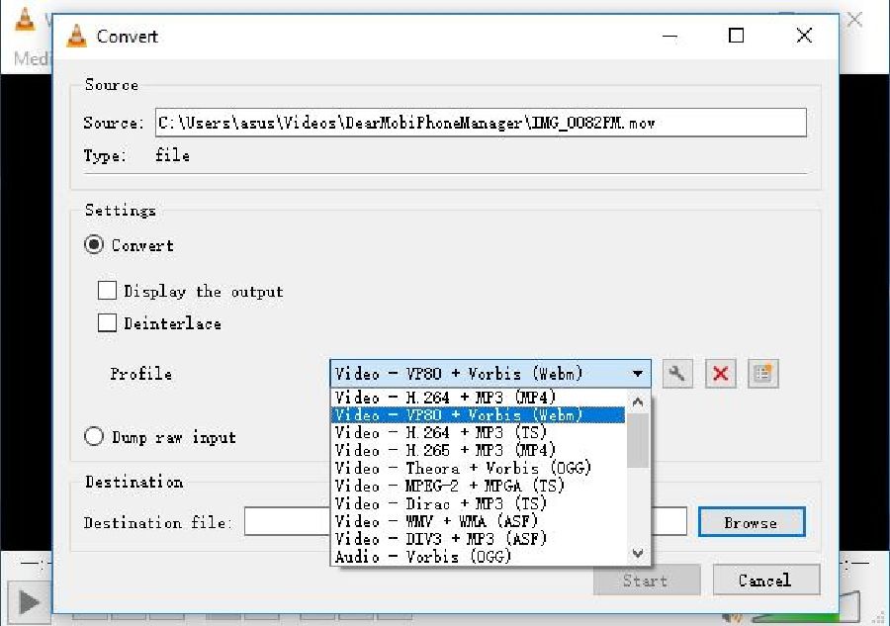Close the Convert dialog
The image size is (890, 626).
[804, 36]
